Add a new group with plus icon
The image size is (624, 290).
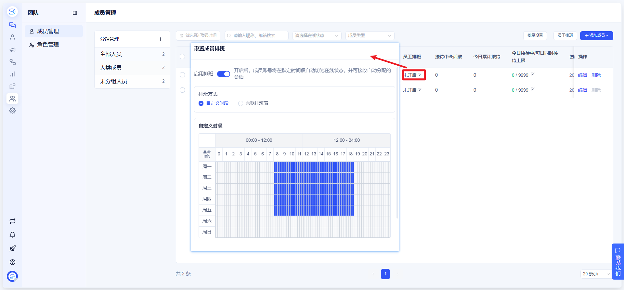pyautogui.click(x=160, y=39)
